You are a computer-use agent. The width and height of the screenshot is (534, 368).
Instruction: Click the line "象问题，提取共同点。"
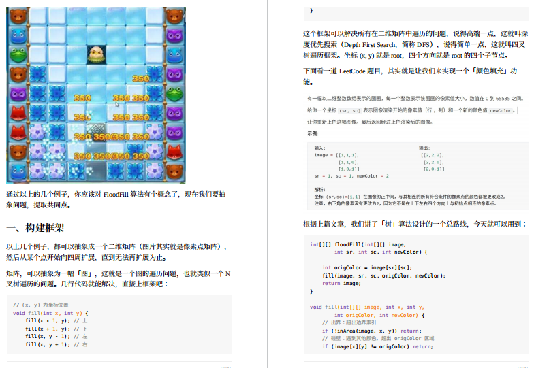click(x=38, y=205)
